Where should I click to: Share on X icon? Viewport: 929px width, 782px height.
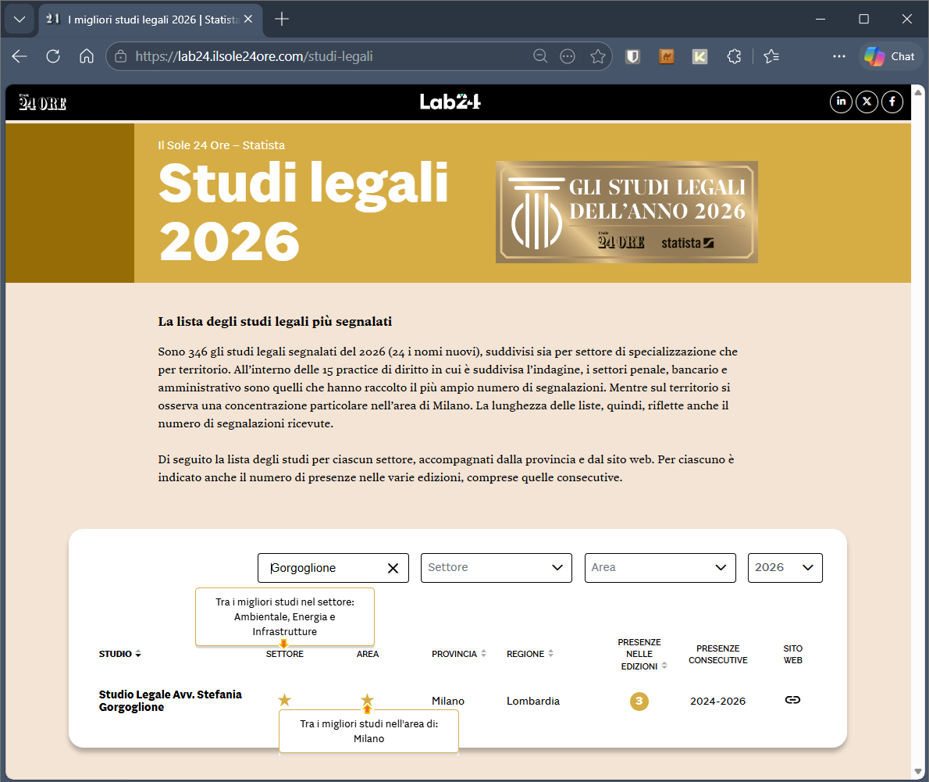pyautogui.click(x=867, y=102)
